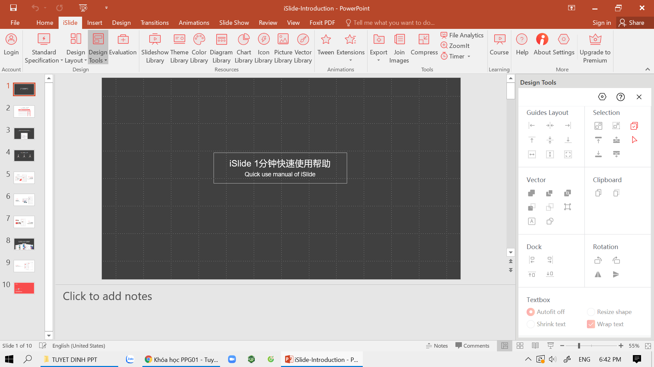Open iSlide Settings
Viewport: 654px width, 367px height.
coord(563,44)
